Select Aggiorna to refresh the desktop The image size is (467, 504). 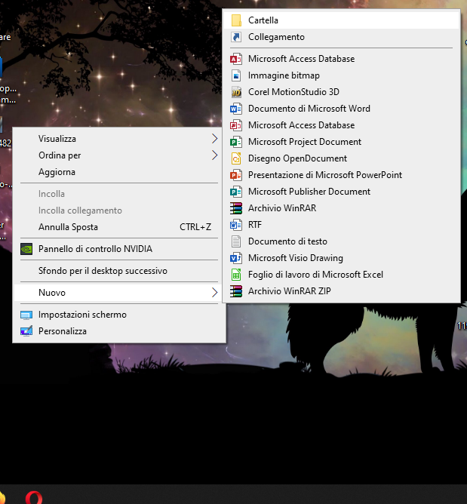click(x=57, y=172)
